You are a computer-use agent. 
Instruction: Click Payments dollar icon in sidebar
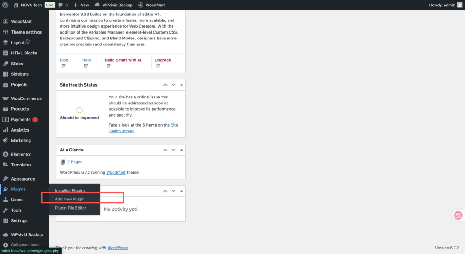click(x=5, y=120)
